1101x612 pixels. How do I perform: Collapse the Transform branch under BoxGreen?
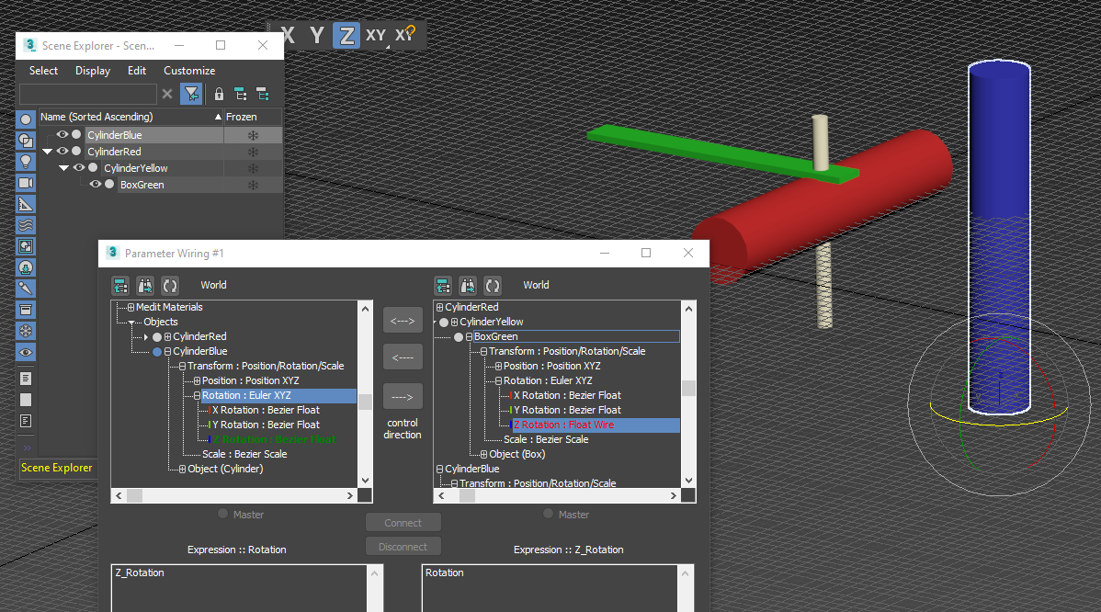pos(483,351)
